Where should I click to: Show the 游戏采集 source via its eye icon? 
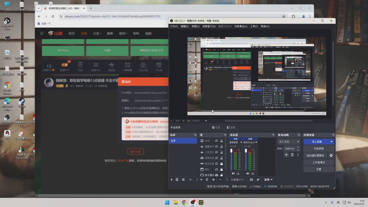pos(216,164)
